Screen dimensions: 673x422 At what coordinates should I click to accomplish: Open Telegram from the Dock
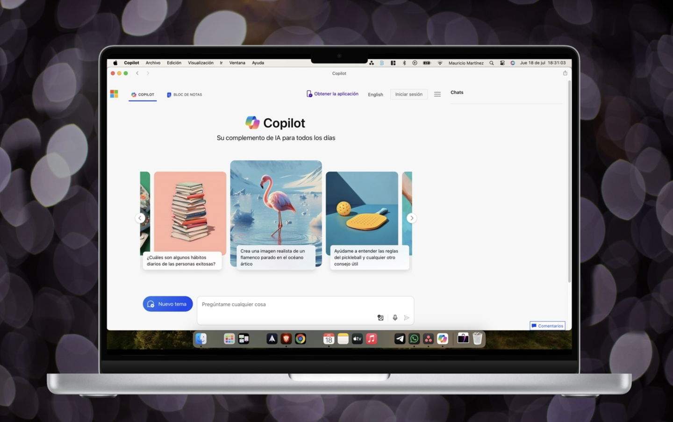(400, 339)
